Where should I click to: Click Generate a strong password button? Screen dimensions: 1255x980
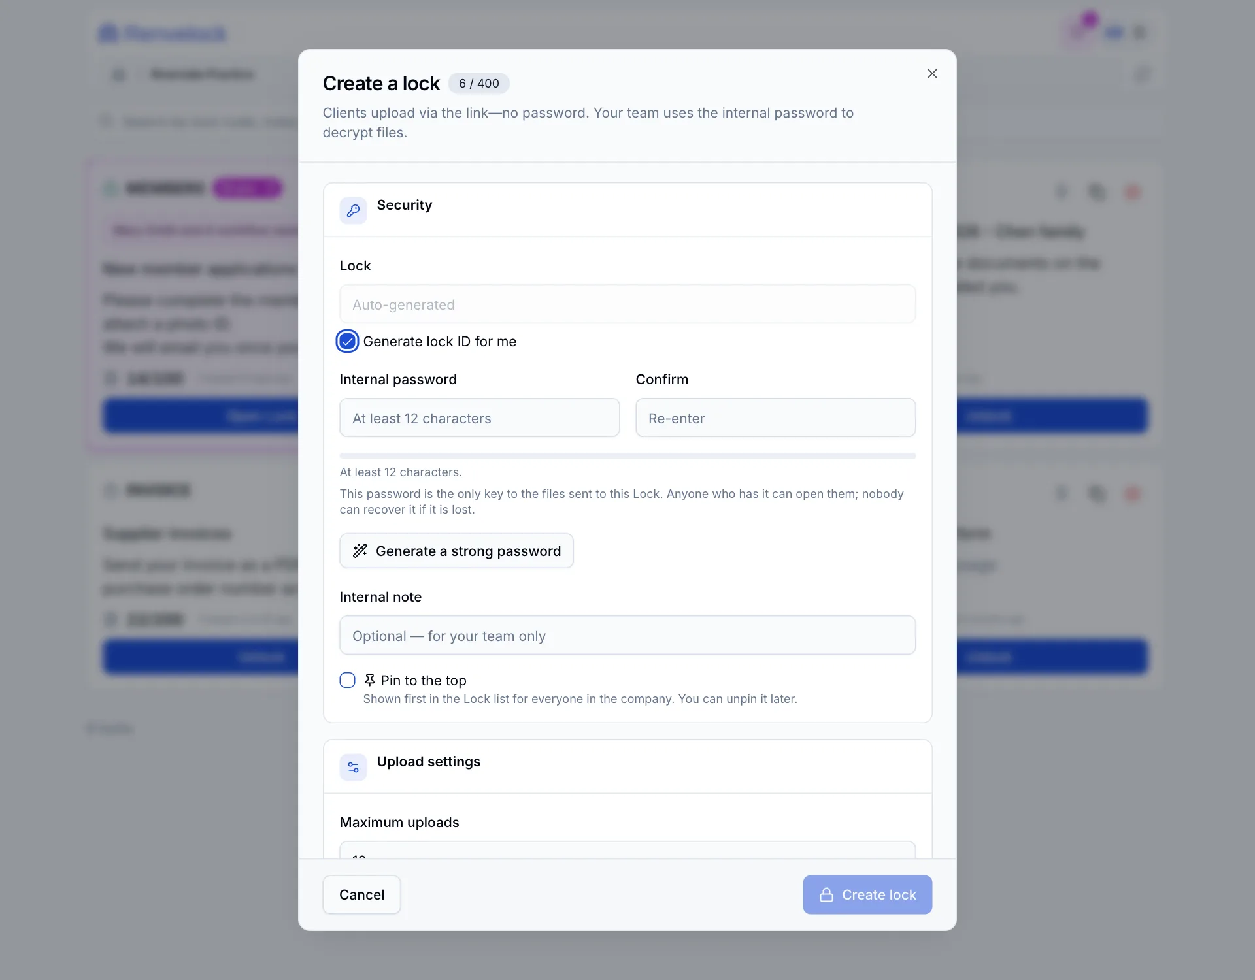[x=456, y=551]
